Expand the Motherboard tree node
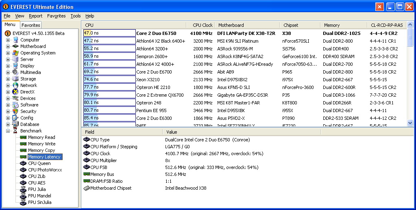 click(x=8, y=46)
